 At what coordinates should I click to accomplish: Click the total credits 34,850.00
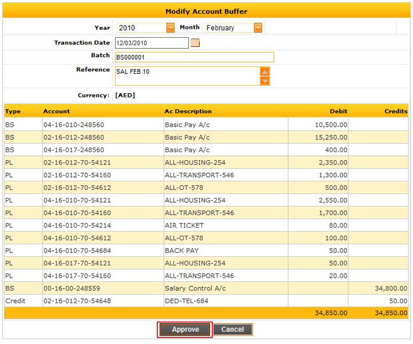[x=391, y=313]
